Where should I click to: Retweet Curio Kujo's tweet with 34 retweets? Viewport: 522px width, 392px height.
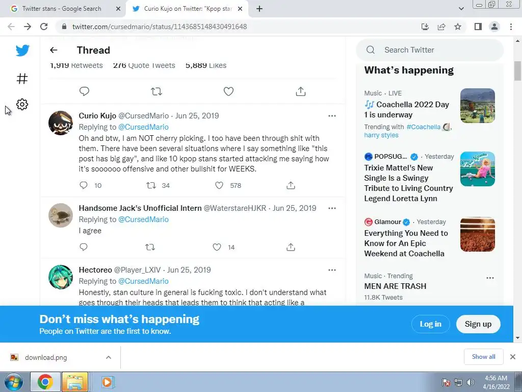(151, 185)
